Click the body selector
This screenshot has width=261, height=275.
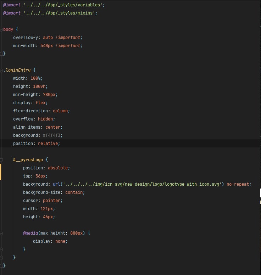pos(8,29)
